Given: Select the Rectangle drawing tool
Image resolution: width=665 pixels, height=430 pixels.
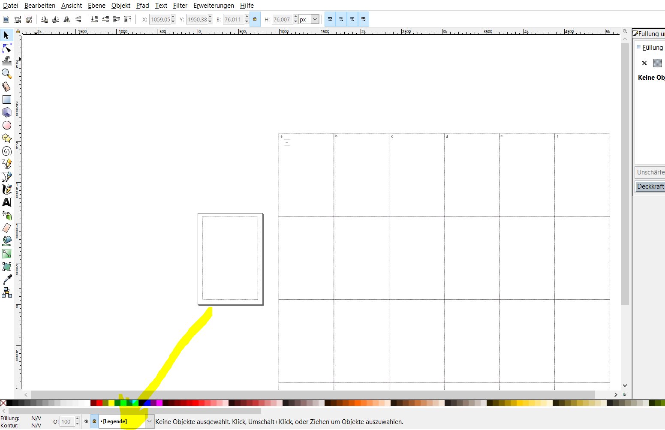Looking at the screenshot, I should click(6, 99).
